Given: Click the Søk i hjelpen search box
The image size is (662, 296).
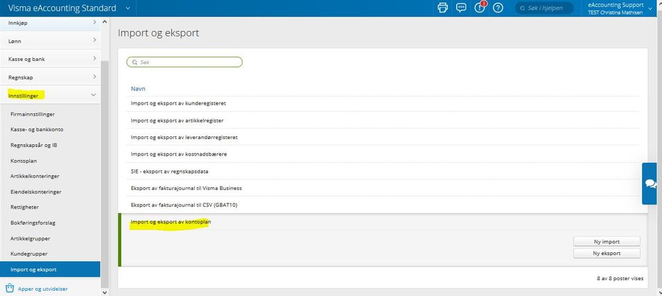Looking at the screenshot, I should (544, 8).
